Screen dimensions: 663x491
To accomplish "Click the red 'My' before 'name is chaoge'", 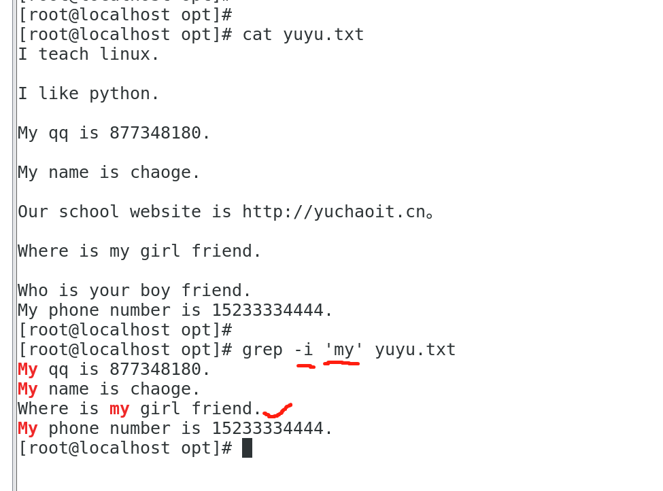I will pos(28,389).
